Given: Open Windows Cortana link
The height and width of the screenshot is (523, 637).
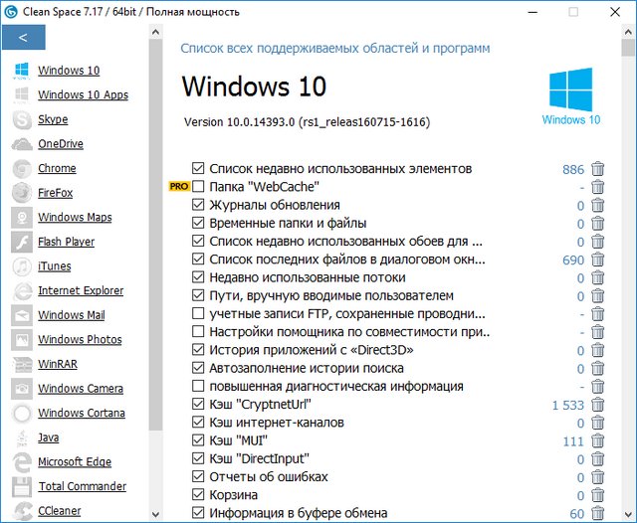Looking at the screenshot, I should tap(82, 413).
